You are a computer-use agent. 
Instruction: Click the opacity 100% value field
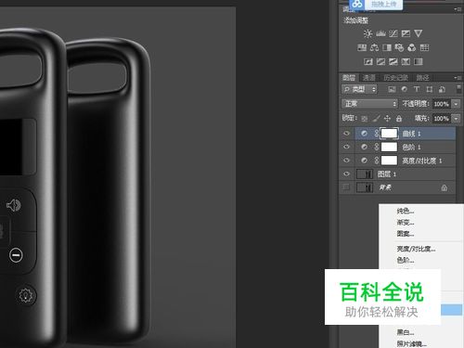(442, 104)
